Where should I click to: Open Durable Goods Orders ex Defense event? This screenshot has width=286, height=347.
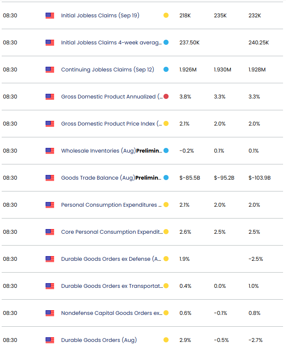[111, 259]
